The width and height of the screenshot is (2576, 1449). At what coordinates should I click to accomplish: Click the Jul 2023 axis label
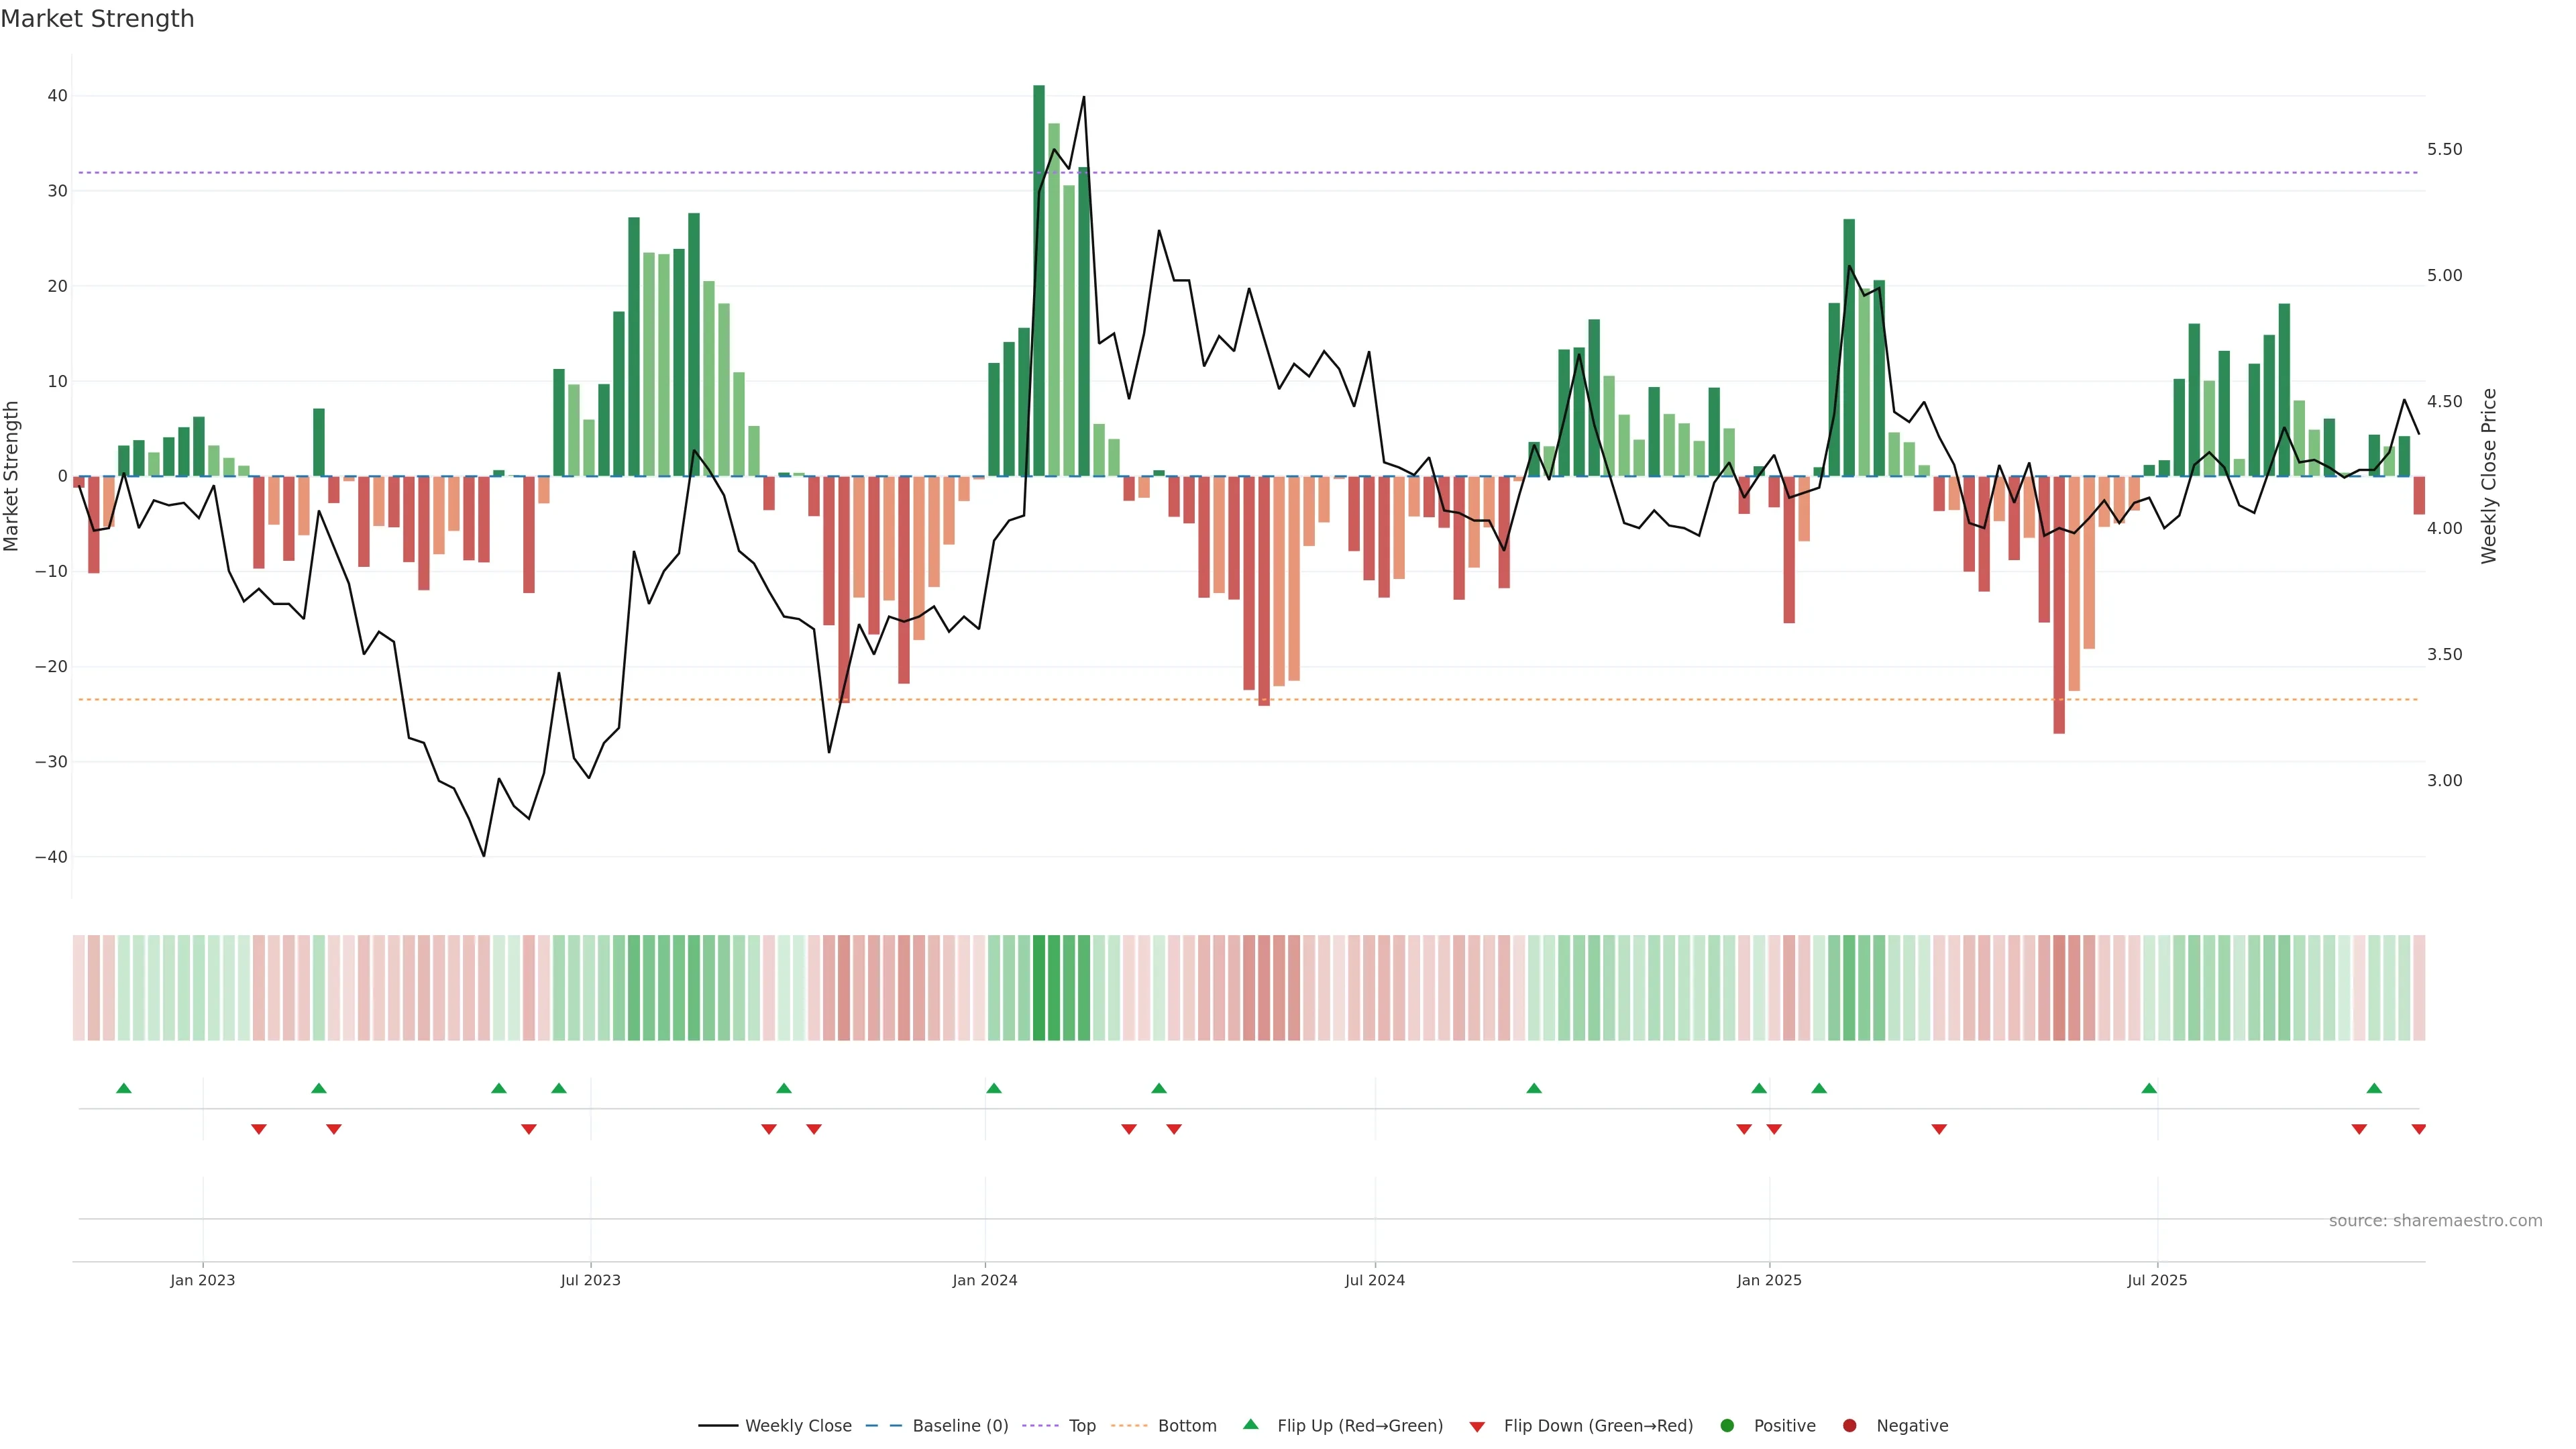tap(590, 1280)
